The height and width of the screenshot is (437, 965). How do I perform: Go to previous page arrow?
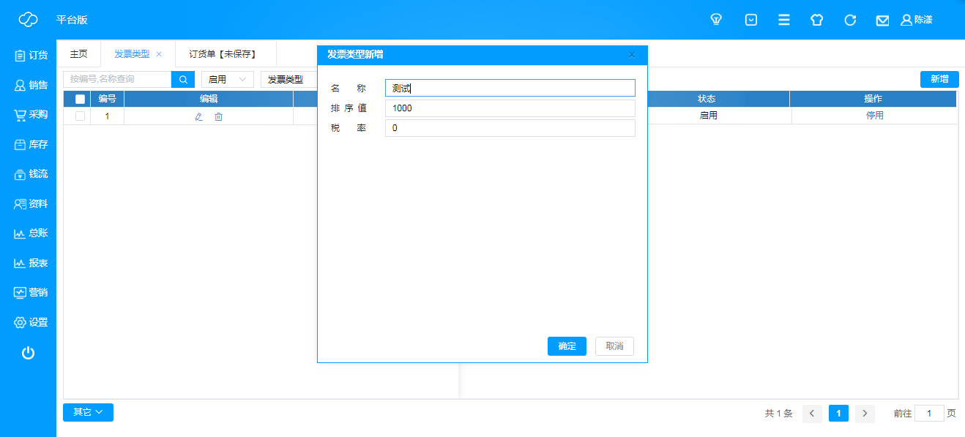pyautogui.click(x=812, y=414)
